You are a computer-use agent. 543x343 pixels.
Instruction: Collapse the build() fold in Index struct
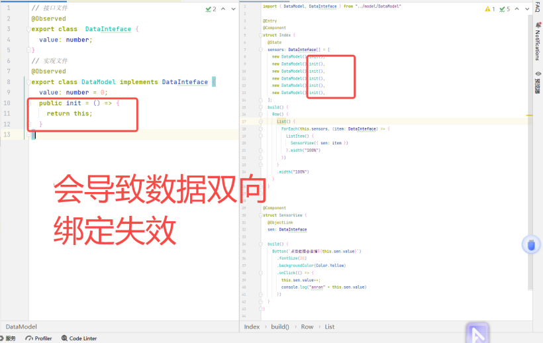point(260,107)
